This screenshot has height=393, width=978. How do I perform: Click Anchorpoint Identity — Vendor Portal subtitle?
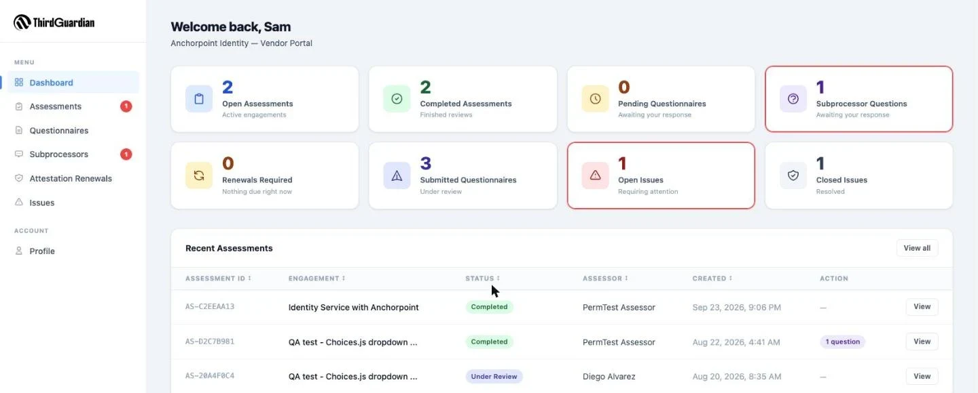click(242, 43)
